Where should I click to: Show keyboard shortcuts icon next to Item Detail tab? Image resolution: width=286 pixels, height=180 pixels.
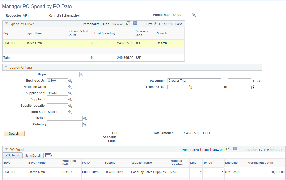pyautogui.click(x=49, y=155)
